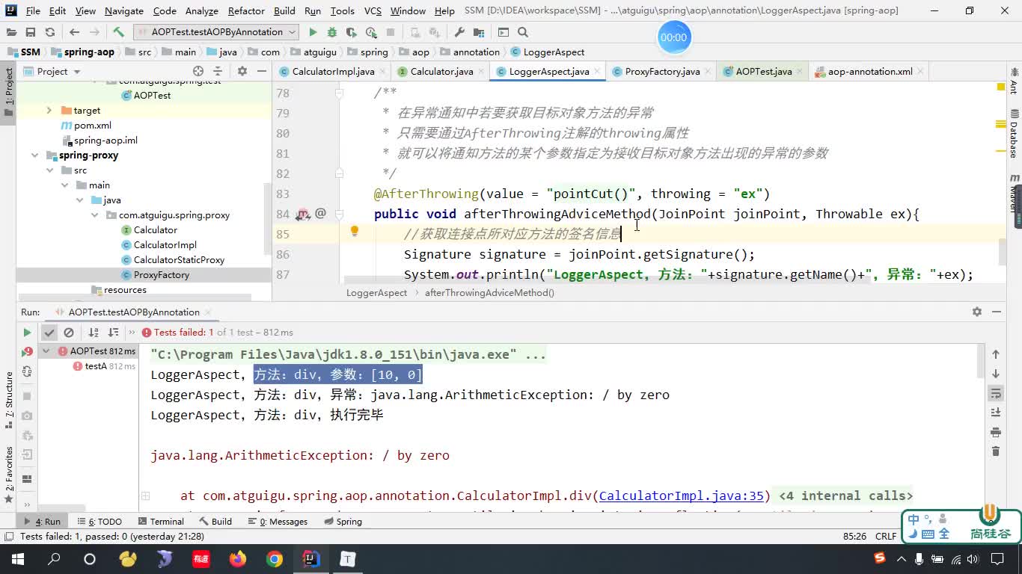
Task: Toggle soft-wrap in the console
Action: point(996,393)
